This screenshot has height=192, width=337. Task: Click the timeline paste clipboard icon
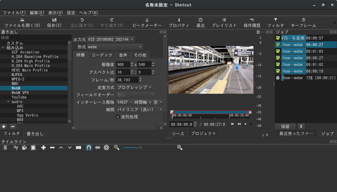click(33, 148)
